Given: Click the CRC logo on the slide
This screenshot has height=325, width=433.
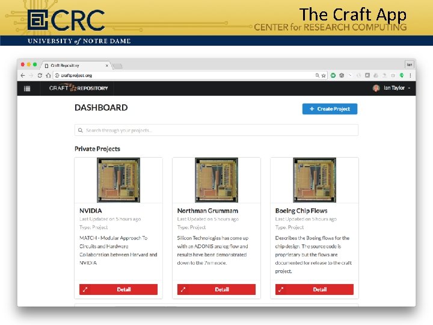Looking at the screenshot, I should (66, 20).
